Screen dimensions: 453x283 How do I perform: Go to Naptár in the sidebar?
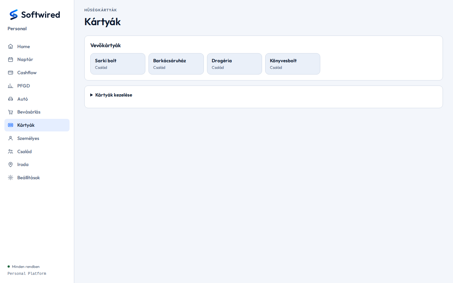(37, 59)
